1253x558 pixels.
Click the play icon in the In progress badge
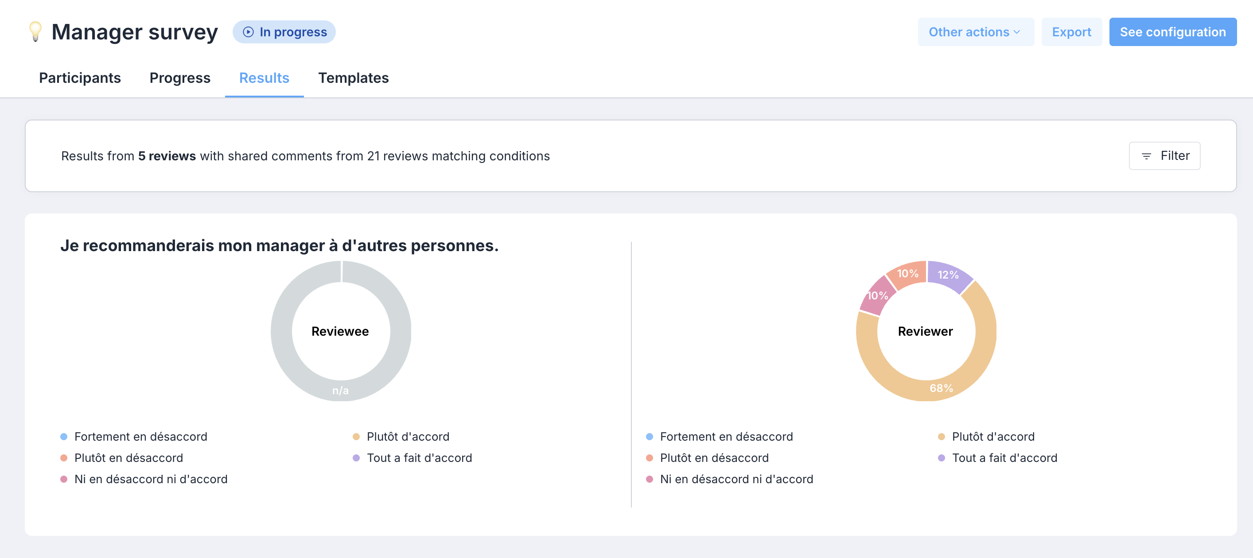coord(248,32)
